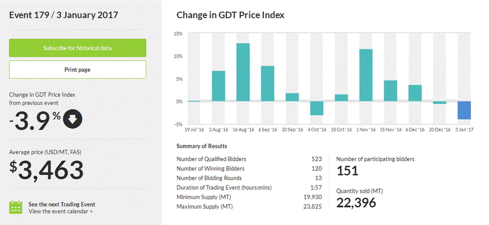Screen dimensions: 489x225
Task: Click Subscribe for historical data button
Action: [77, 48]
